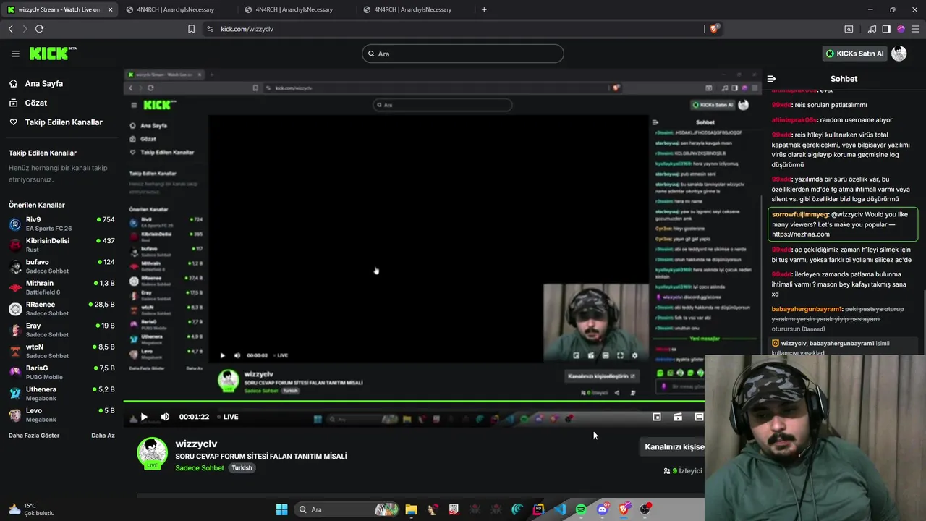
Task: Jump to LIVE indicator in player
Action: tap(227, 417)
